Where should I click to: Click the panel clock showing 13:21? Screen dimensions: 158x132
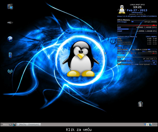pos(155,125)
